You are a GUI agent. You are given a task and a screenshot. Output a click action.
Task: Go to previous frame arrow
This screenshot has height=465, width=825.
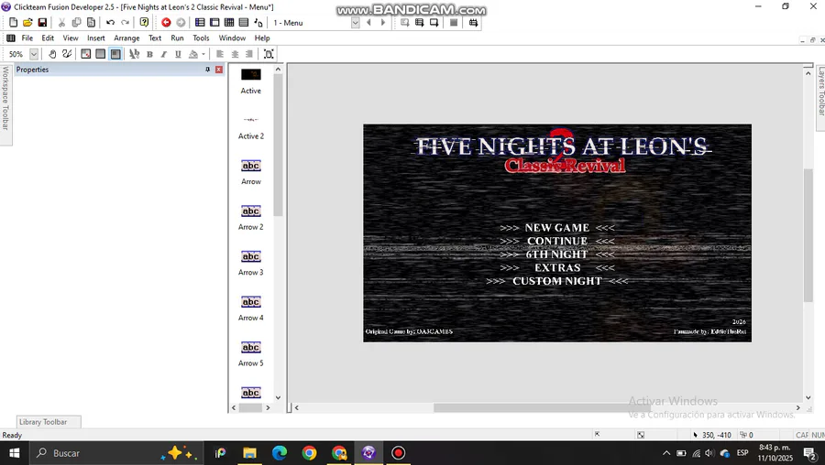(x=368, y=23)
